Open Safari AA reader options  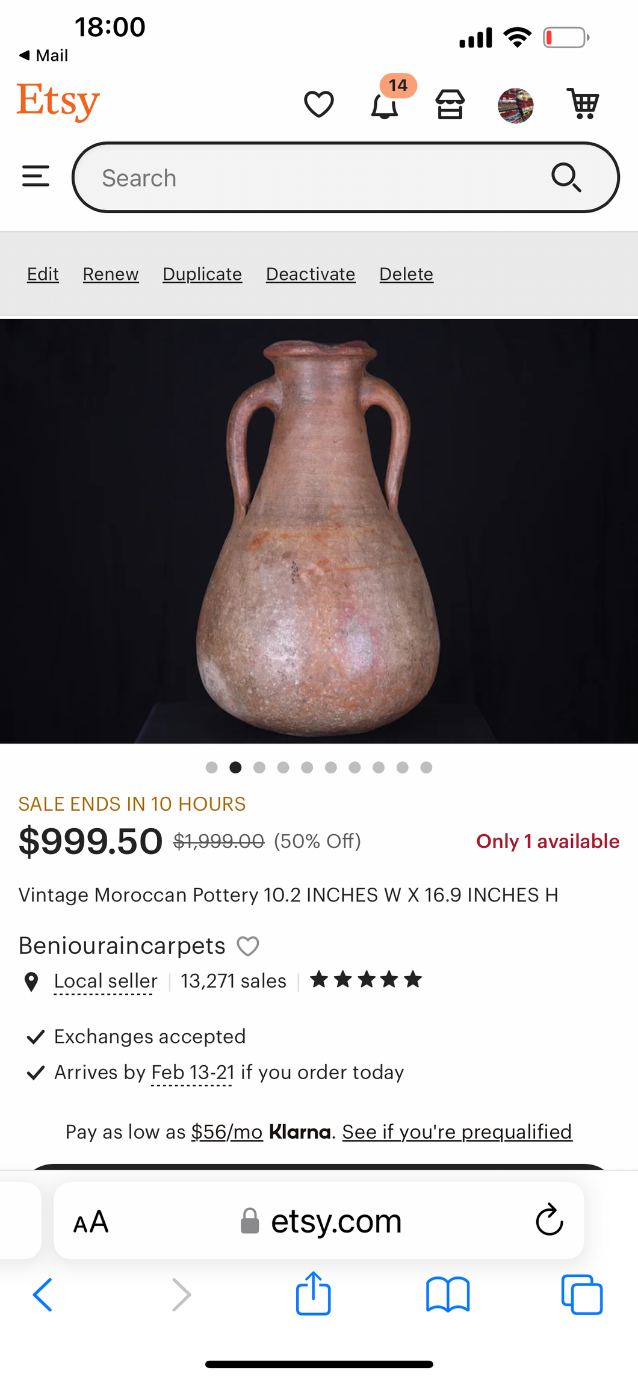91,1221
